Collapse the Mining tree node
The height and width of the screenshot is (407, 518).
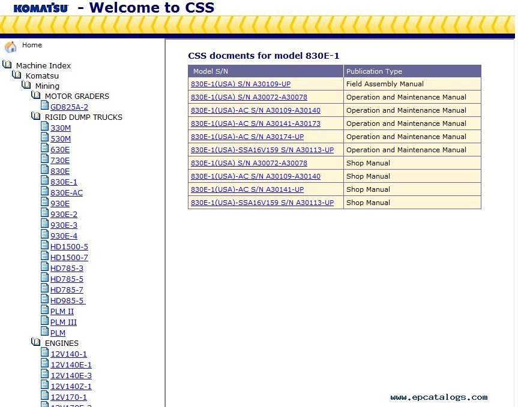coord(26,85)
